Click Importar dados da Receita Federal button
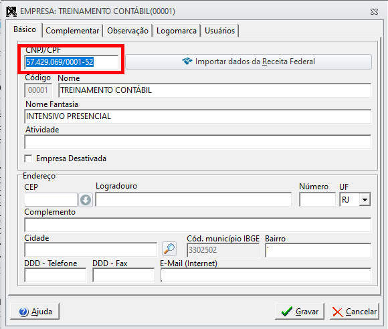This screenshot has height=329, width=388. pyautogui.click(x=248, y=62)
